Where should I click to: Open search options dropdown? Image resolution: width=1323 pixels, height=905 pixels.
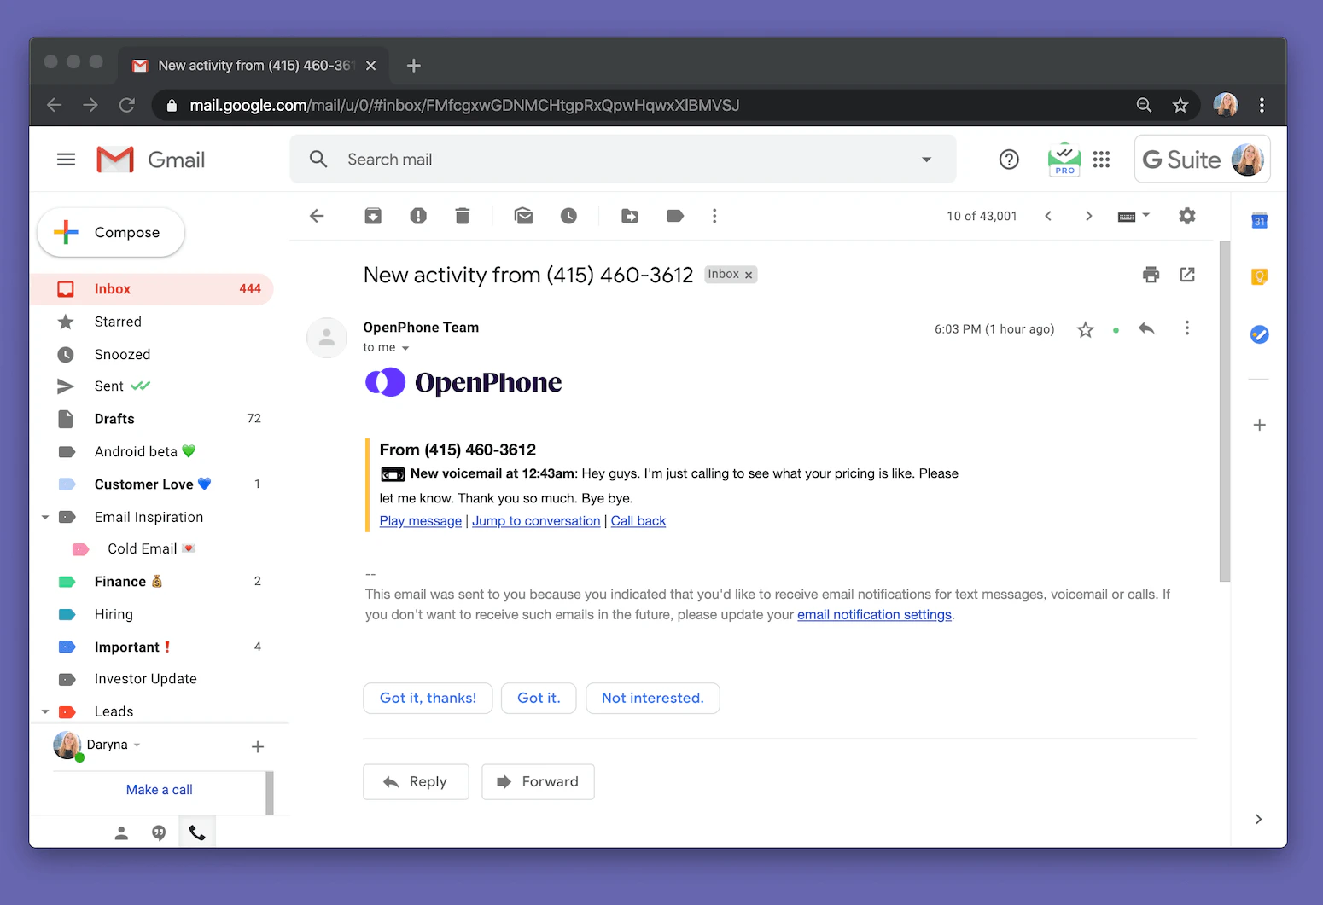(926, 159)
